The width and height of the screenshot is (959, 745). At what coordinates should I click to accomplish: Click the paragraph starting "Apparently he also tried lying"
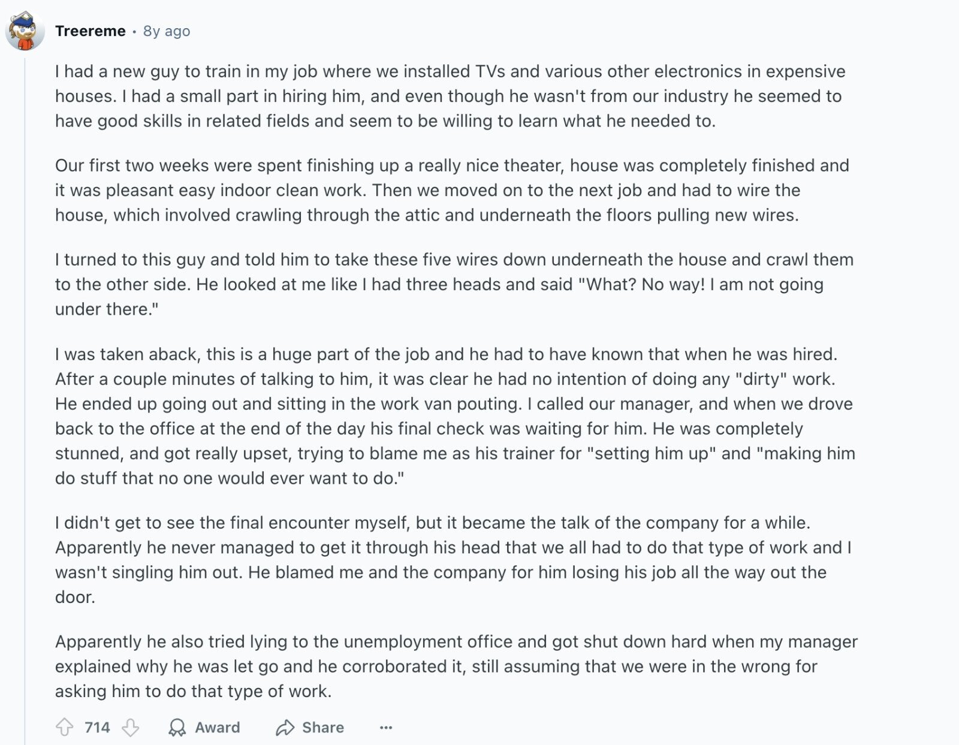click(457, 666)
